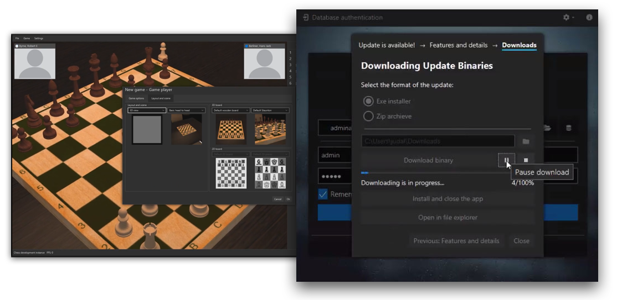Screen dimensions: 617x300
Task: Expand the Default wooden board dropdown
Action: point(230,110)
